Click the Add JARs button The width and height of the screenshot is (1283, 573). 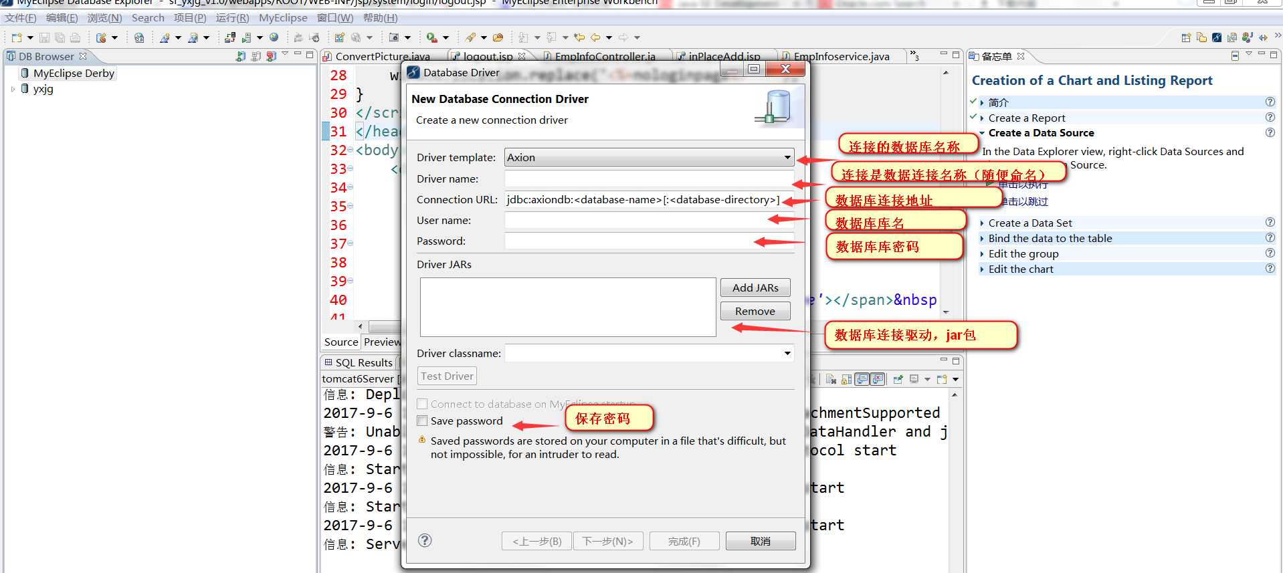click(x=755, y=288)
